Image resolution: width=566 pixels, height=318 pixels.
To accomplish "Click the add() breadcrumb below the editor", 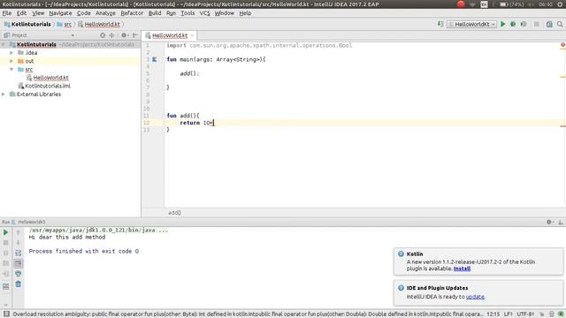I will (x=174, y=213).
